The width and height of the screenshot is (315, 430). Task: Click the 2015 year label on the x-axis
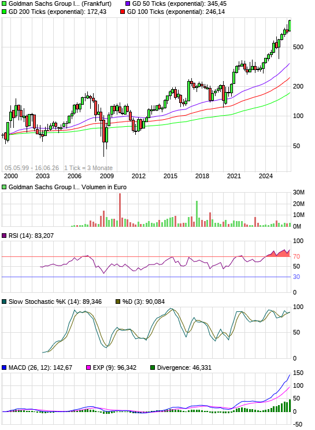tap(171, 176)
